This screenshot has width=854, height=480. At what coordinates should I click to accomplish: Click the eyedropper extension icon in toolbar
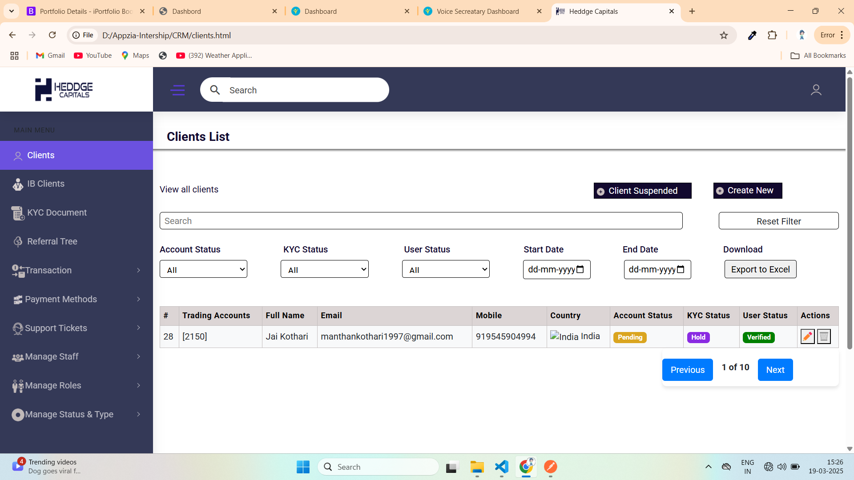752,35
